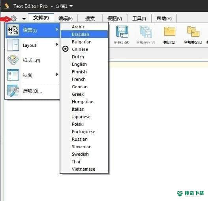Open 样式...(Y) menu entry

click(x=33, y=60)
